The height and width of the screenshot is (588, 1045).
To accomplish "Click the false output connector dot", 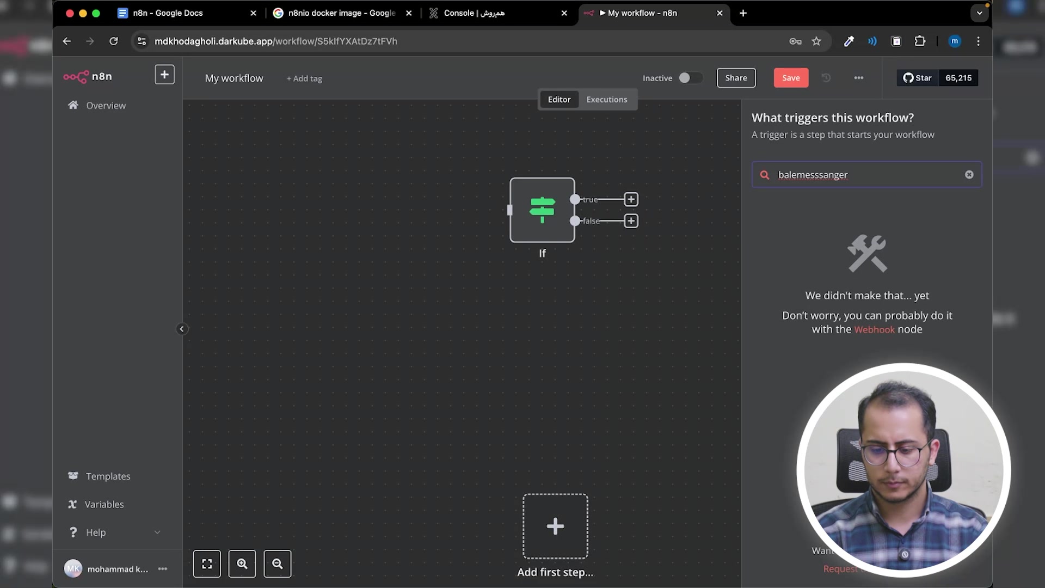I will click(575, 220).
